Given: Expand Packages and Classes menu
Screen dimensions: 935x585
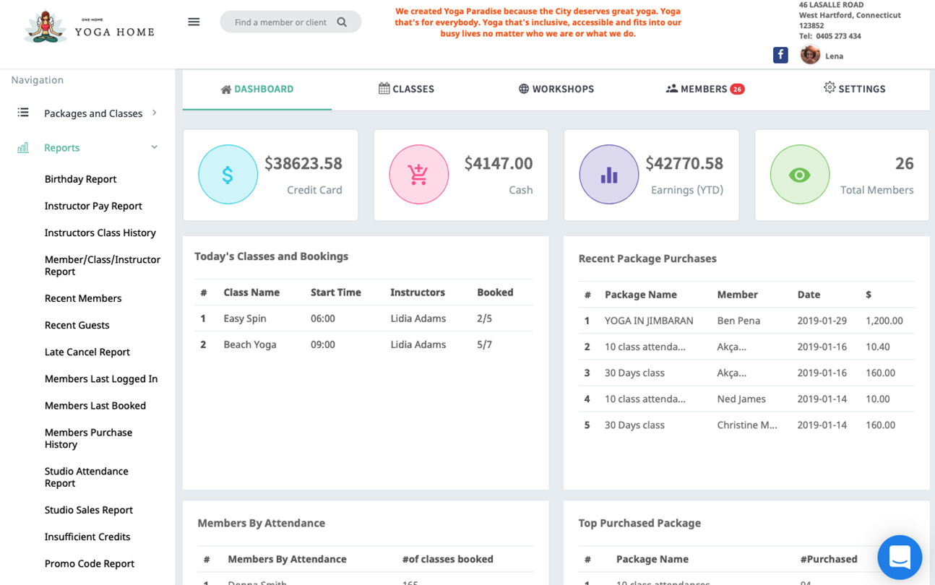Looking at the screenshot, I should click(x=92, y=113).
